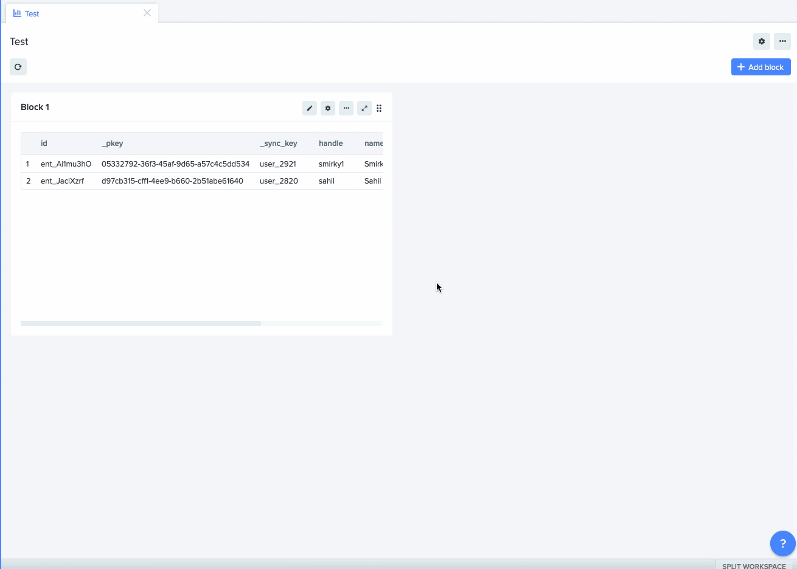Click the refresh icon below the Test title
The height and width of the screenshot is (569, 797).
point(18,67)
